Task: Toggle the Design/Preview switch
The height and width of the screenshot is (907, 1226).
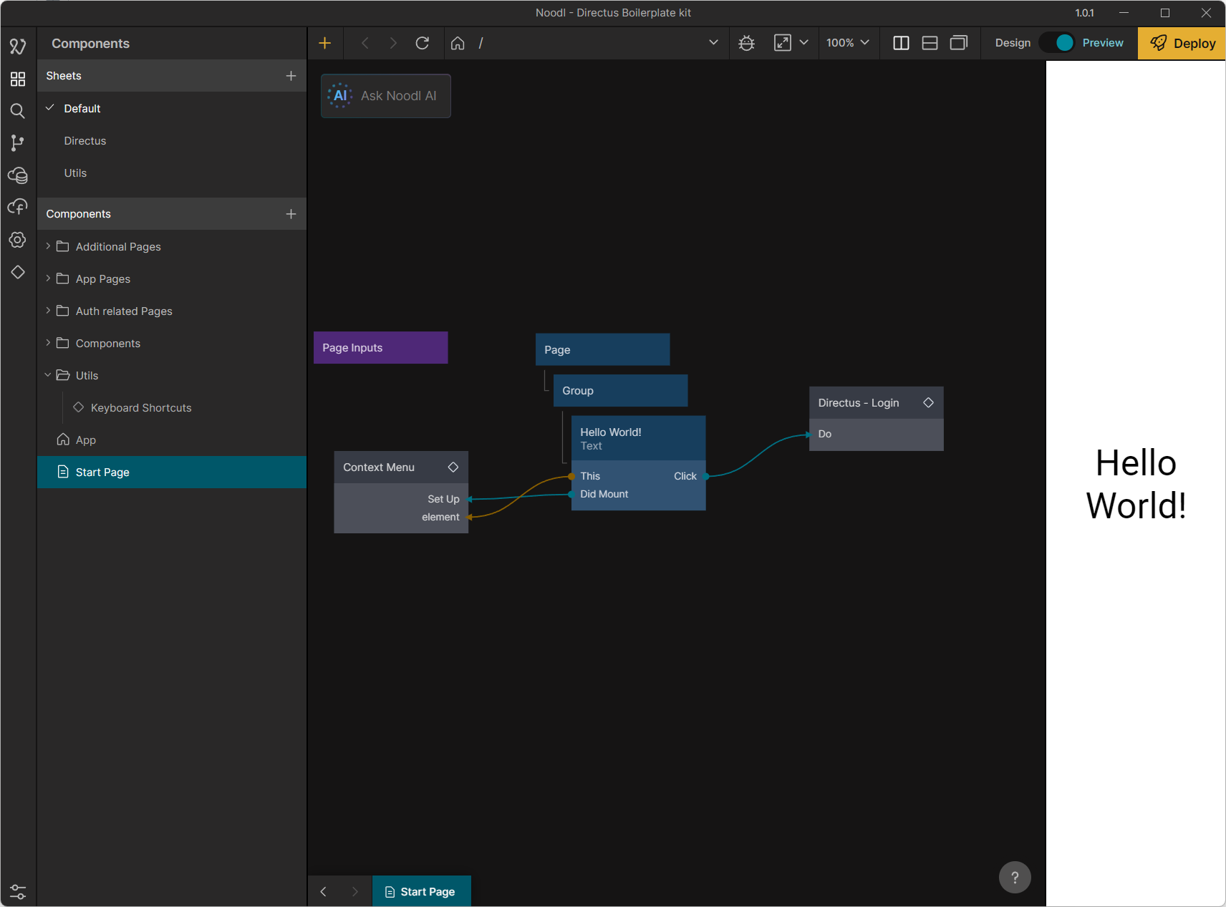Action: click(1058, 44)
